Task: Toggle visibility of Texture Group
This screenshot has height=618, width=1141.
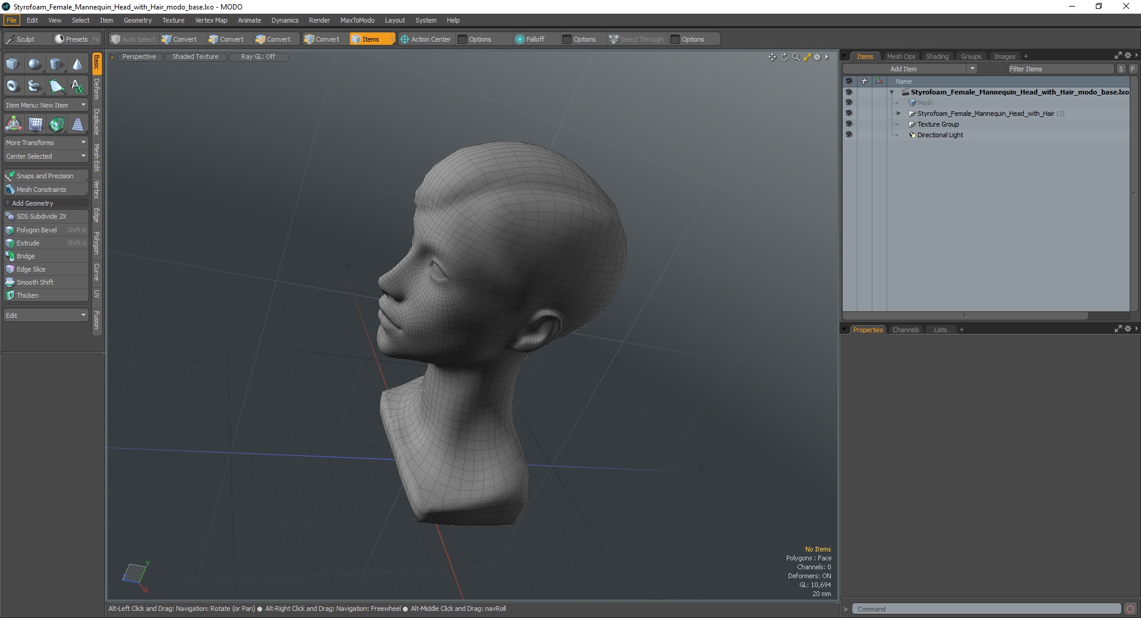Action: coord(849,124)
